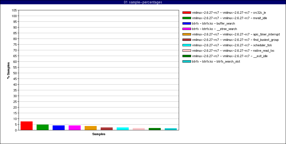Image resolution: width=286 pixels, height=144 pixels.
Task: Click the btrfs.ko buffer_search legend label
Action: pos(213,23)
